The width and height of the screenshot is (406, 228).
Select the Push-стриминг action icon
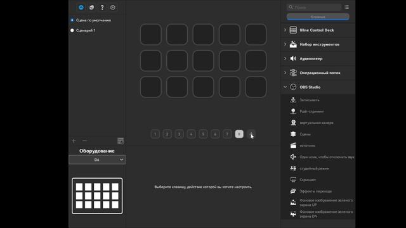click(293, 111)
